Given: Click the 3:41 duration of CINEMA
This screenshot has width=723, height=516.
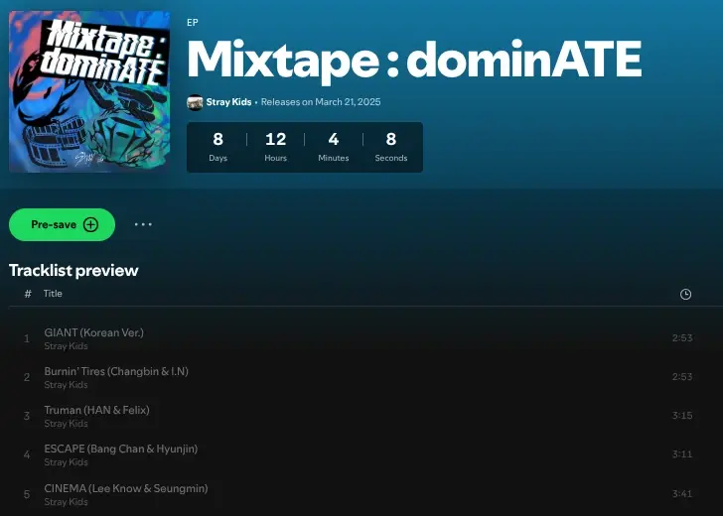Looking at the screenshot, I should pos(681,493).
